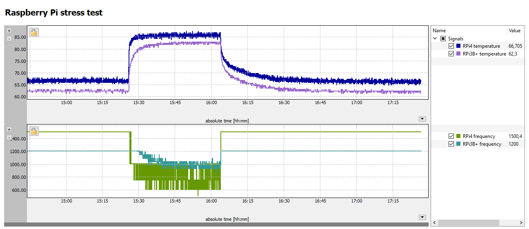
Task: Click the value 1200 of RPi3B+ frequency
Action: click(x=514, y=144)
